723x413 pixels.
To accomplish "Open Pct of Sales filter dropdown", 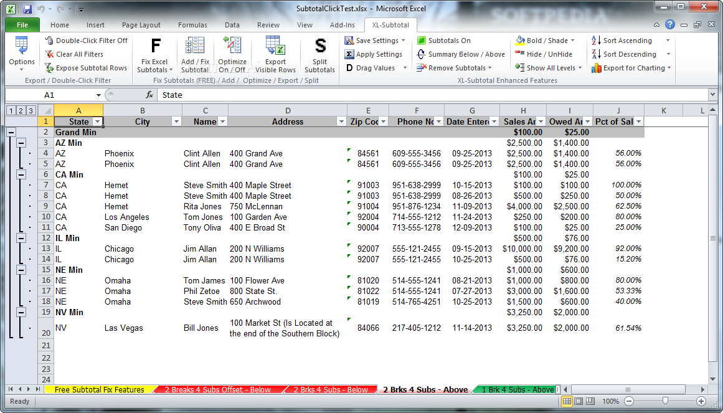I will coord(638,122).
